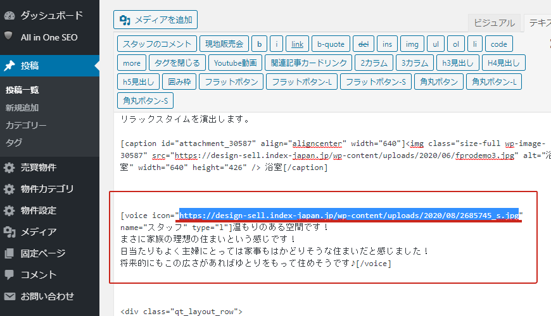
Task: Click the envelope icon beside お問い合わせ
Action: 9,296
